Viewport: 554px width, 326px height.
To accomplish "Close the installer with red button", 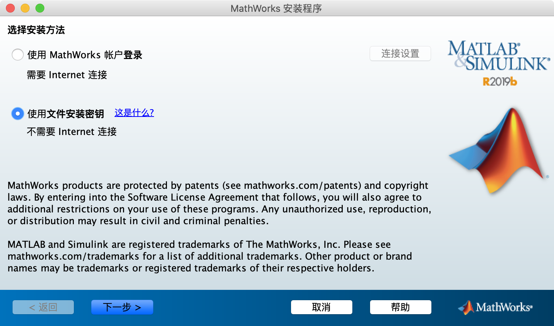I will [10, 8].
